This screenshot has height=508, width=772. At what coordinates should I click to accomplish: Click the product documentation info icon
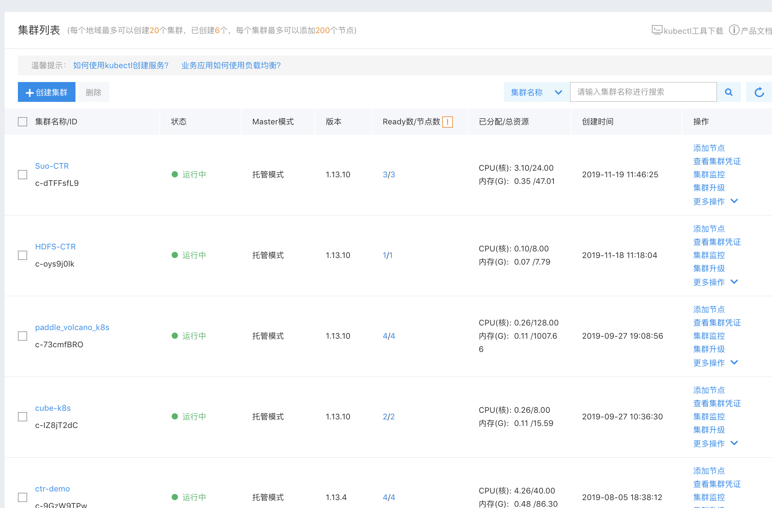point(734,30)
